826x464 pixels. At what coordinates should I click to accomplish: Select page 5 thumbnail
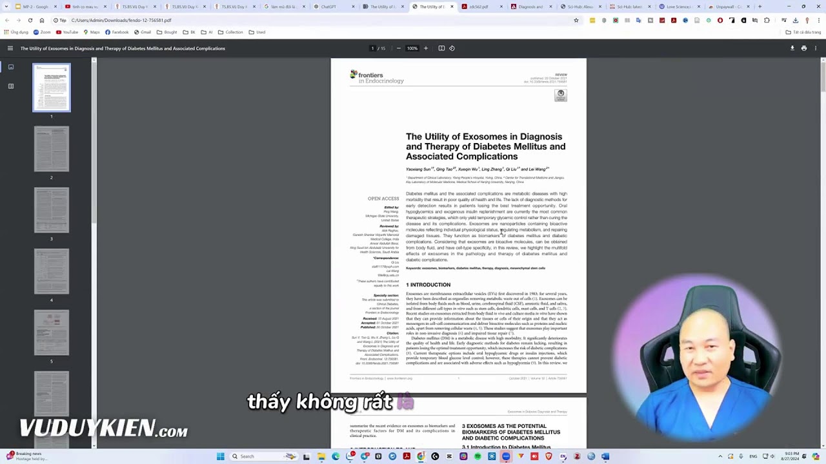(52, 333)
